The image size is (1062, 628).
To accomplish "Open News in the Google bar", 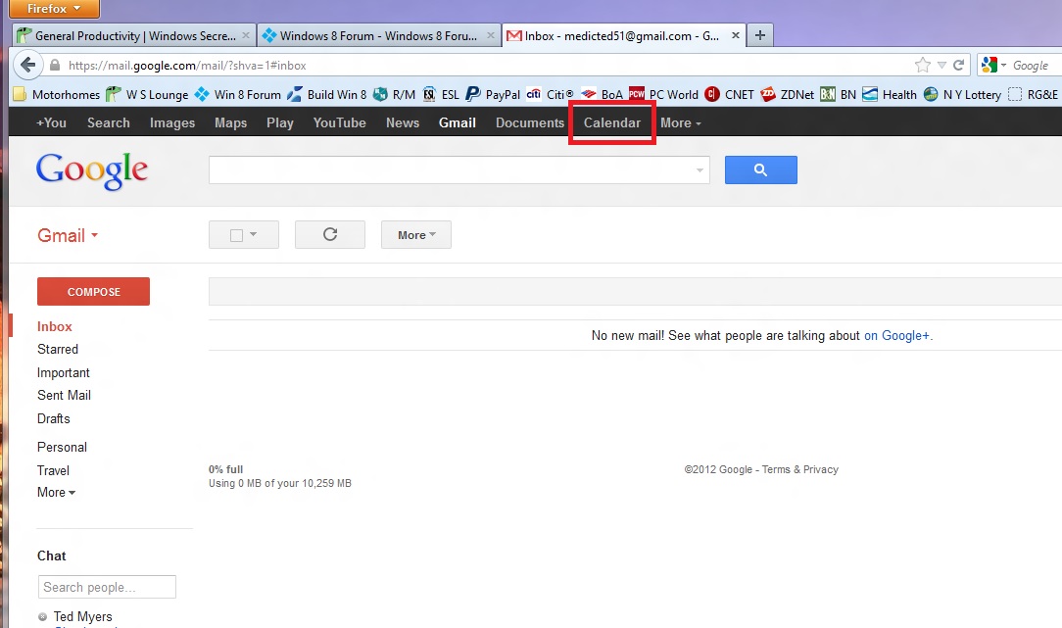I will [x=403, y=122].
